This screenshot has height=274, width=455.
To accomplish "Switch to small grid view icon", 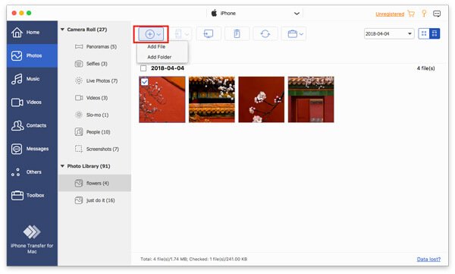I will tap(424, 33).
